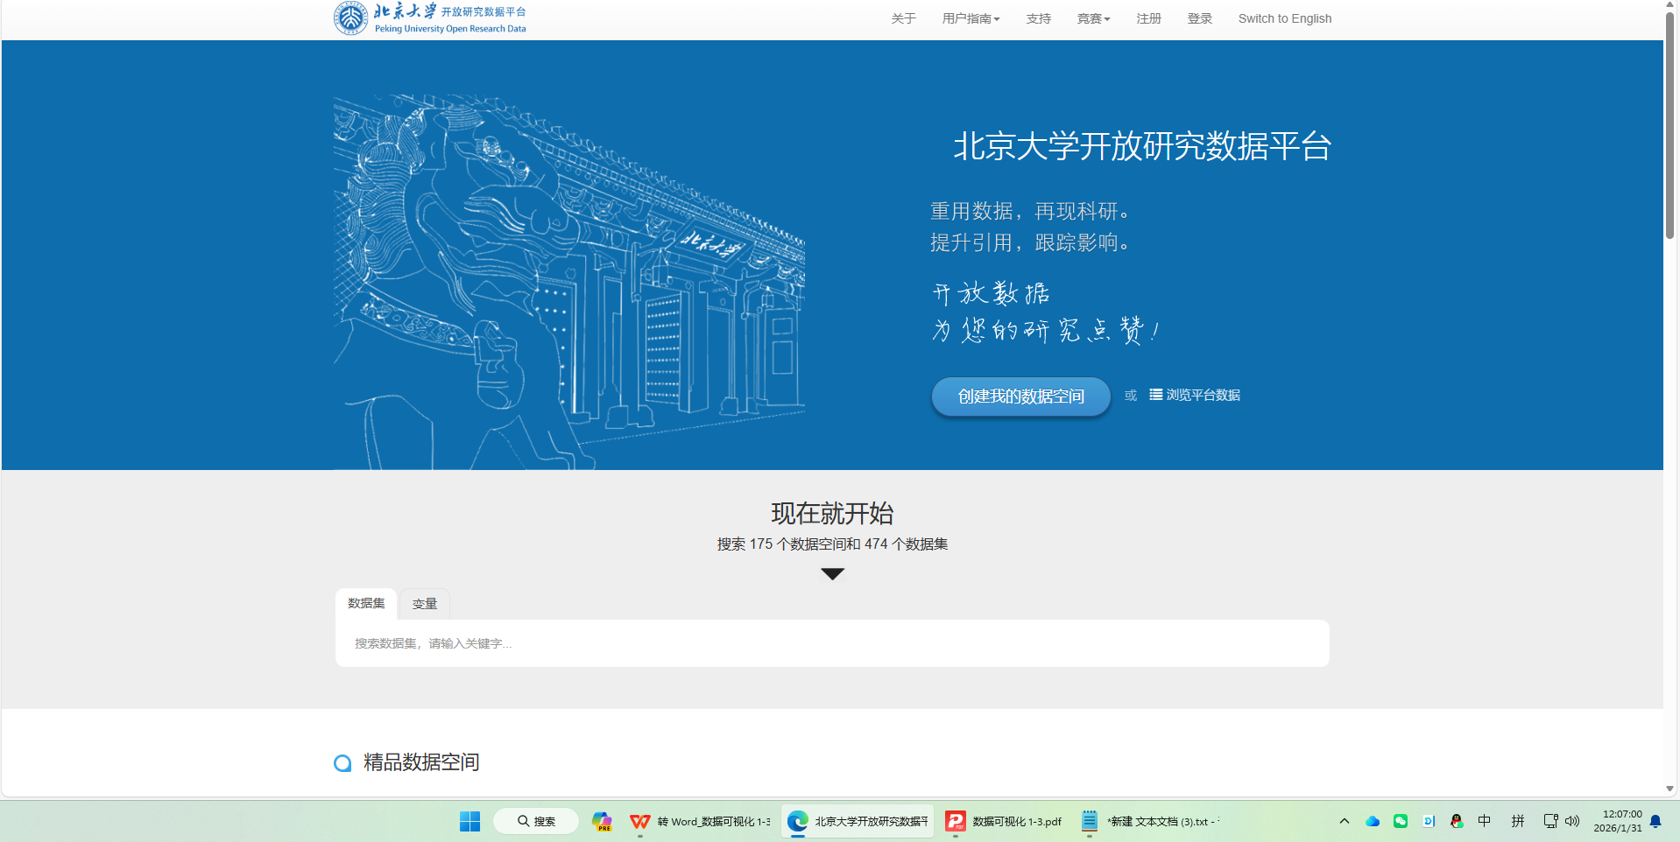
Task: Click the list icon beside 浏览平台数据
Action: 1156,395
